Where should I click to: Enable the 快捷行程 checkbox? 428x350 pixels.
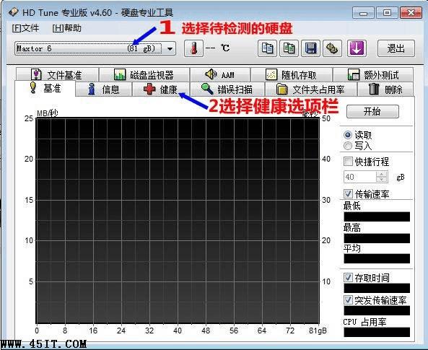pyautogui.click(x=348, y=162)
